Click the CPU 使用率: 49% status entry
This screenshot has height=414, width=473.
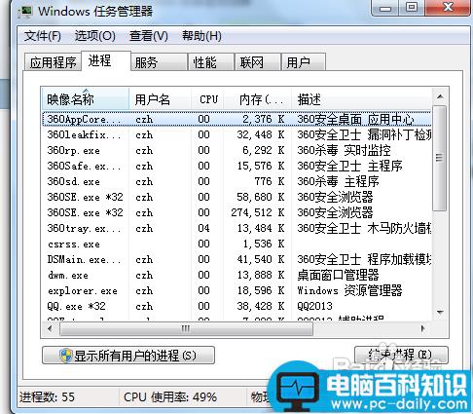coord(170,396)
